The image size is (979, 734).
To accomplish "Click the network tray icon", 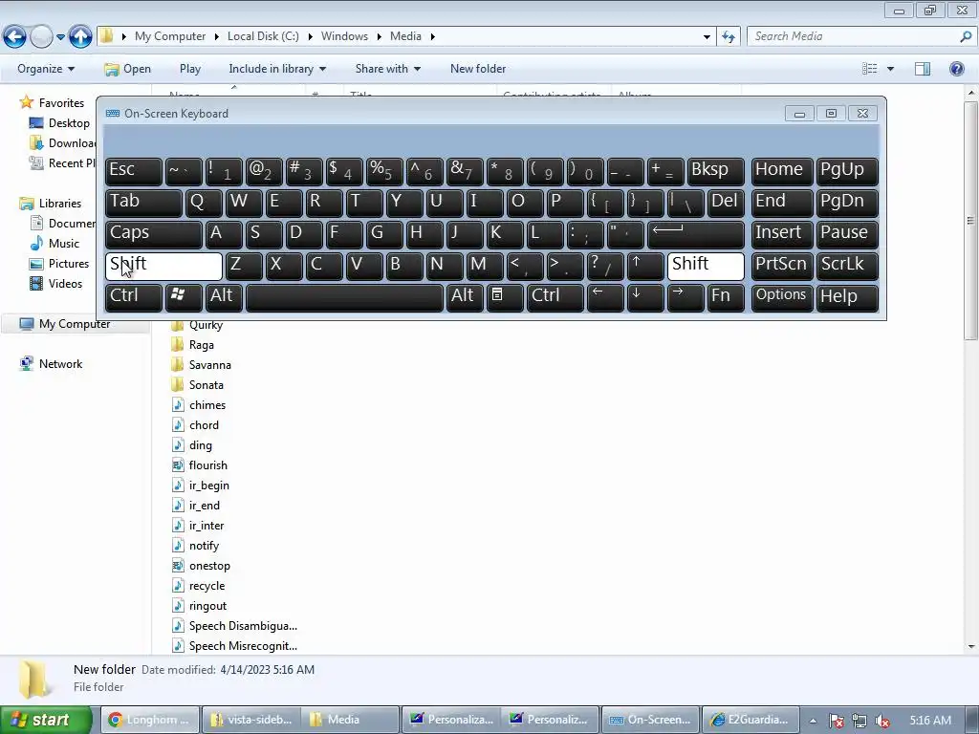I will pos(859,721).
